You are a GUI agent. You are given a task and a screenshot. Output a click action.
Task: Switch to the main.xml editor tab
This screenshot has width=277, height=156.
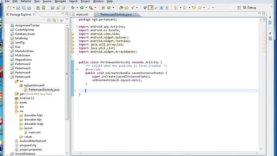pyautogui.click(x=82, y=14)
